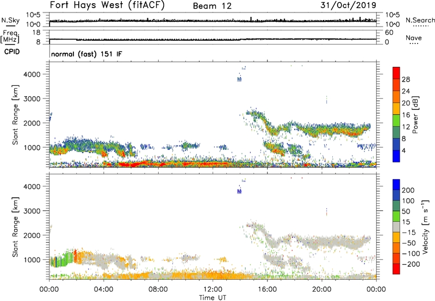Click the date '31/Oct/2019'

click(x=348, y=5)
